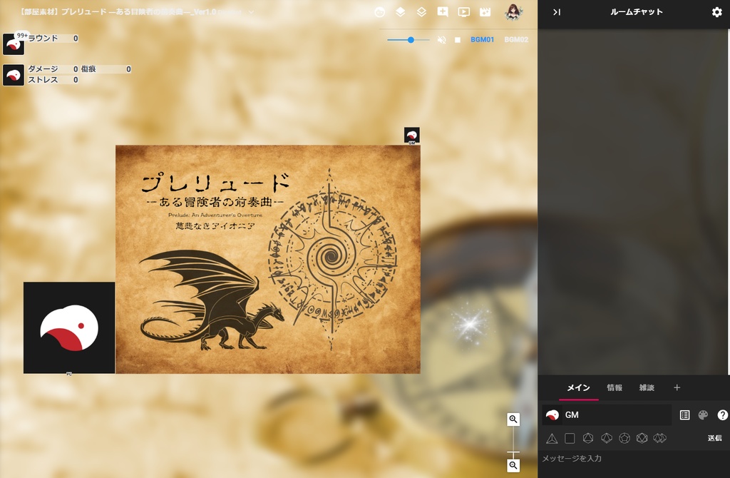The width and height of the screenshot is (730, 478).
Task: Switch to the 雑談 chat tab
Action: [x=646, y=387]
